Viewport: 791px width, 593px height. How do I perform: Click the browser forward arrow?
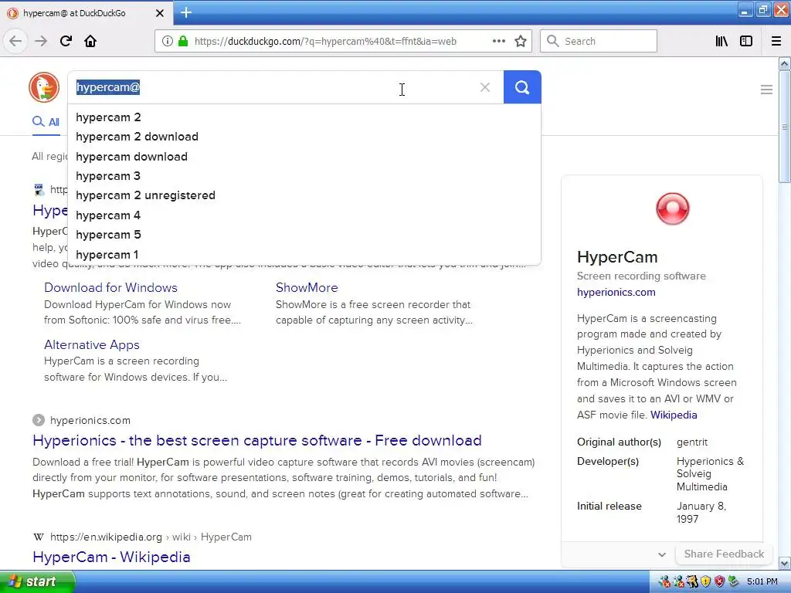(x=41, y=42)
